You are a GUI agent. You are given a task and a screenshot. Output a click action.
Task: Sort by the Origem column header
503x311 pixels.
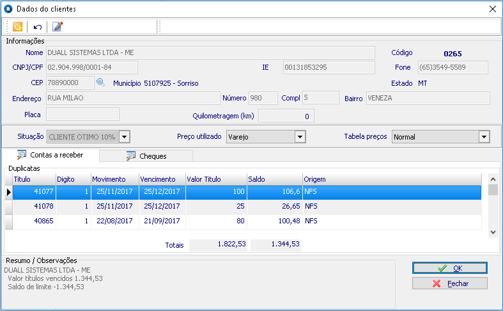tap(392, 179)
